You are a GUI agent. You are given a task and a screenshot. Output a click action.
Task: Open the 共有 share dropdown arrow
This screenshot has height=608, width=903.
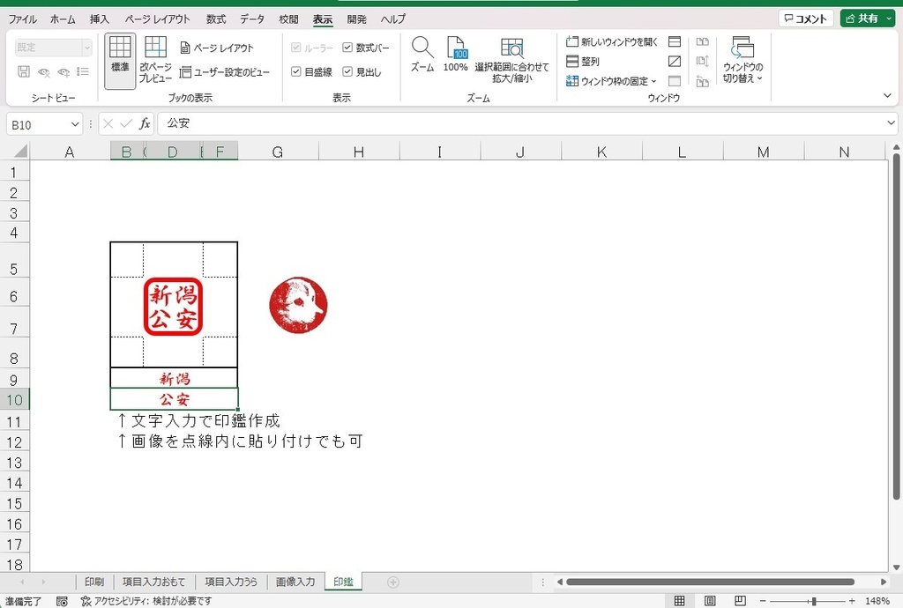tap(889, 19)
